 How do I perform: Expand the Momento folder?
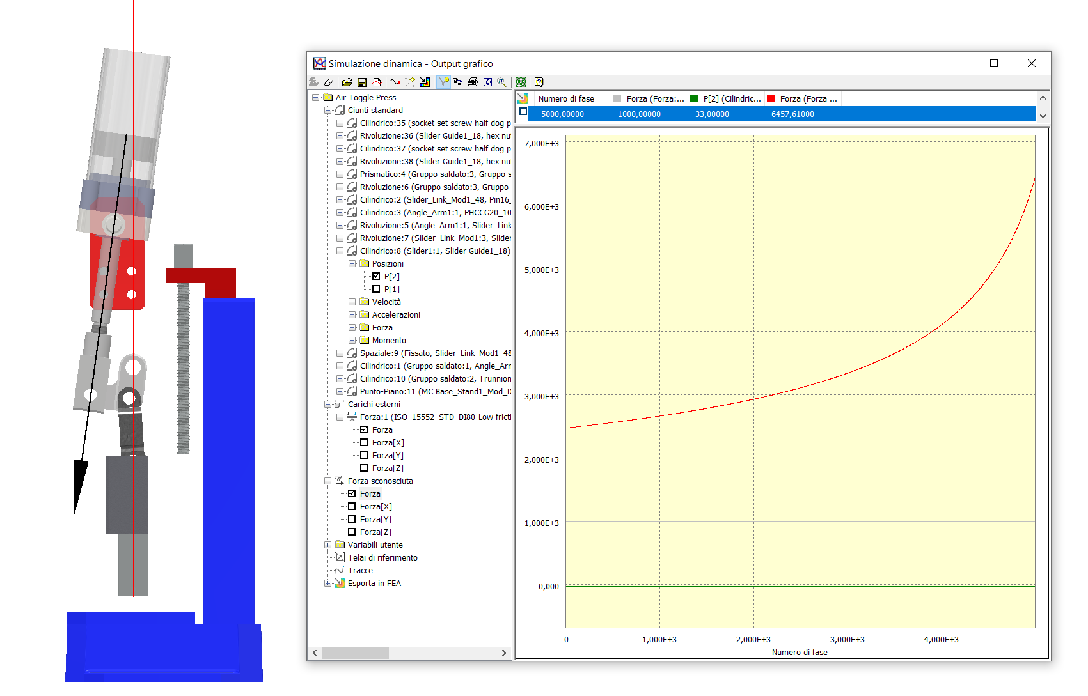click(352, 340)
